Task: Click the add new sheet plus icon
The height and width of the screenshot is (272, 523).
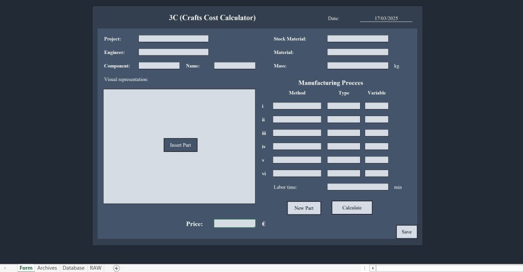Action: pos(116,268)
